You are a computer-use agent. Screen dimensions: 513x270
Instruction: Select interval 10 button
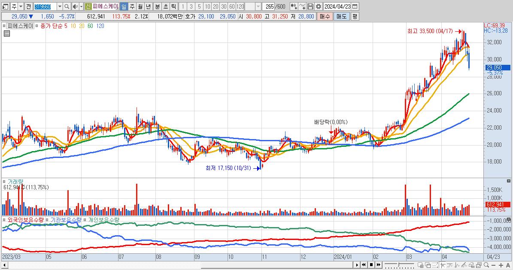(x=207, y=6)
